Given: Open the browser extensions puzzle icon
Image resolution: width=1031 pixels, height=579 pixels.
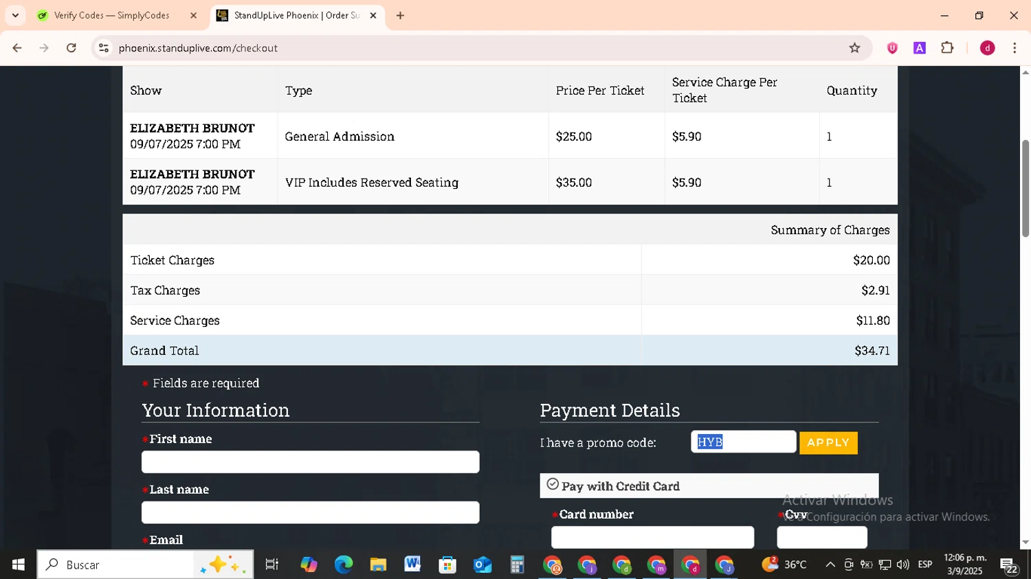Looking at the screenshot, I should pyautogui.click(x=947, y=48).
